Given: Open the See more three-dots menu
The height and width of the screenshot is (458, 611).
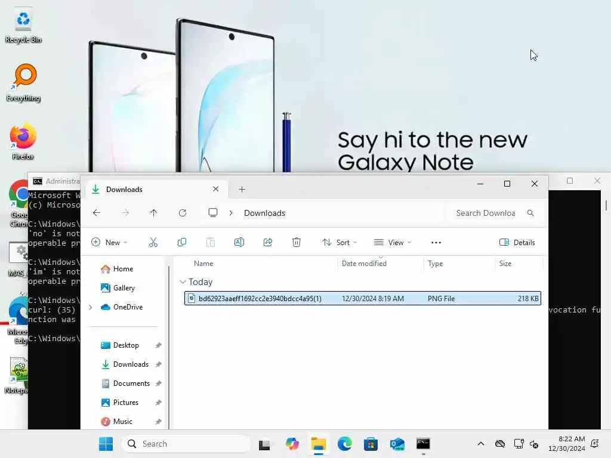Looking at the screenshot, I should (436, 242).
